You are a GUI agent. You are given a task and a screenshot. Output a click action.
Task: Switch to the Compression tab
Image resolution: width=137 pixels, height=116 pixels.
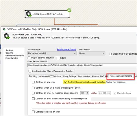pyautogui.click(x=84, y=76)
